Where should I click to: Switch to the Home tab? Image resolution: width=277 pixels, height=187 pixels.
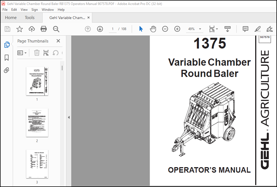11,17
